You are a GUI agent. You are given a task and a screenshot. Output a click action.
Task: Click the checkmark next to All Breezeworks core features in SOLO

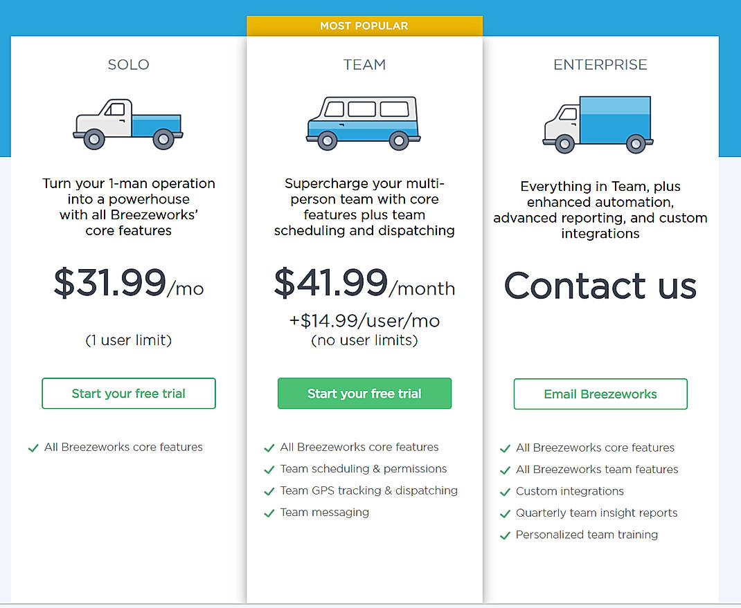click(x=33, y=448)
